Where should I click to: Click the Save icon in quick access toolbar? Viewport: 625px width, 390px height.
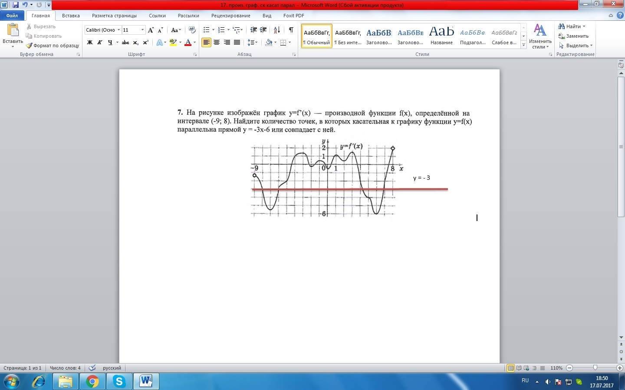pyautogui.click(x=16, y=5)
